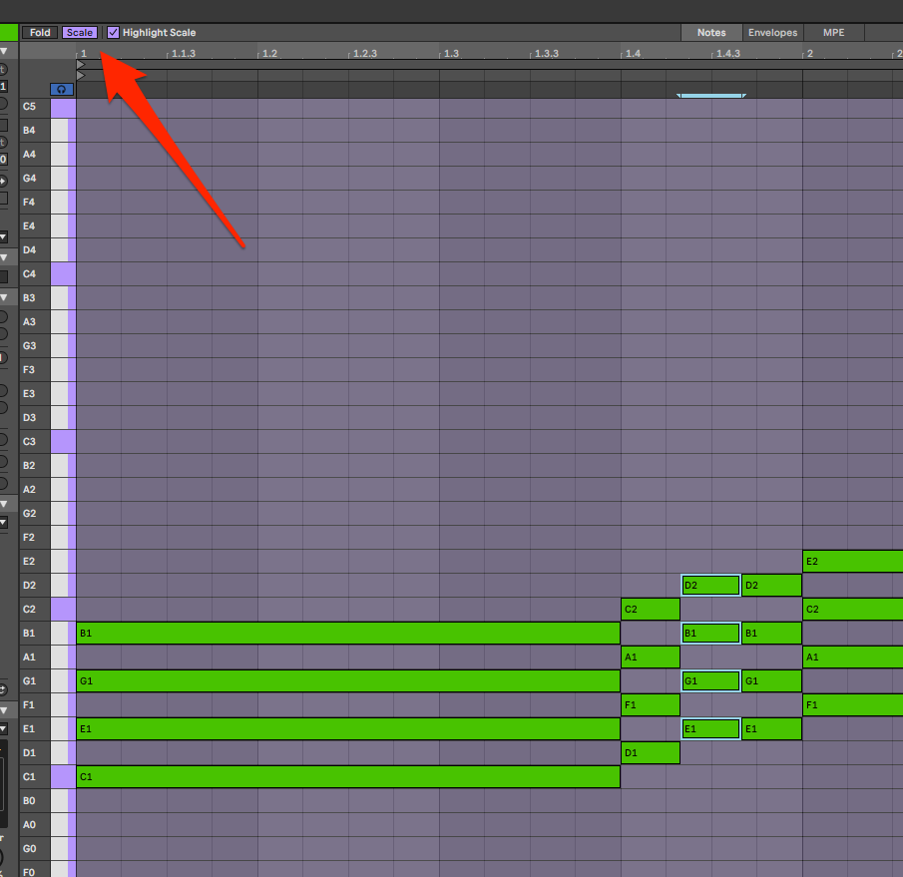
Task: Click the upper start marker triangle
Action: point(81,65)
